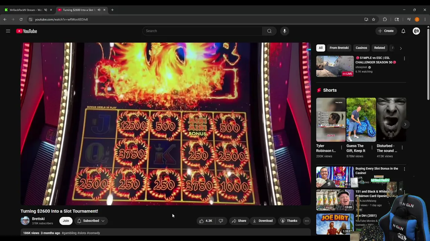Open the notifications bell

point(403,31)
